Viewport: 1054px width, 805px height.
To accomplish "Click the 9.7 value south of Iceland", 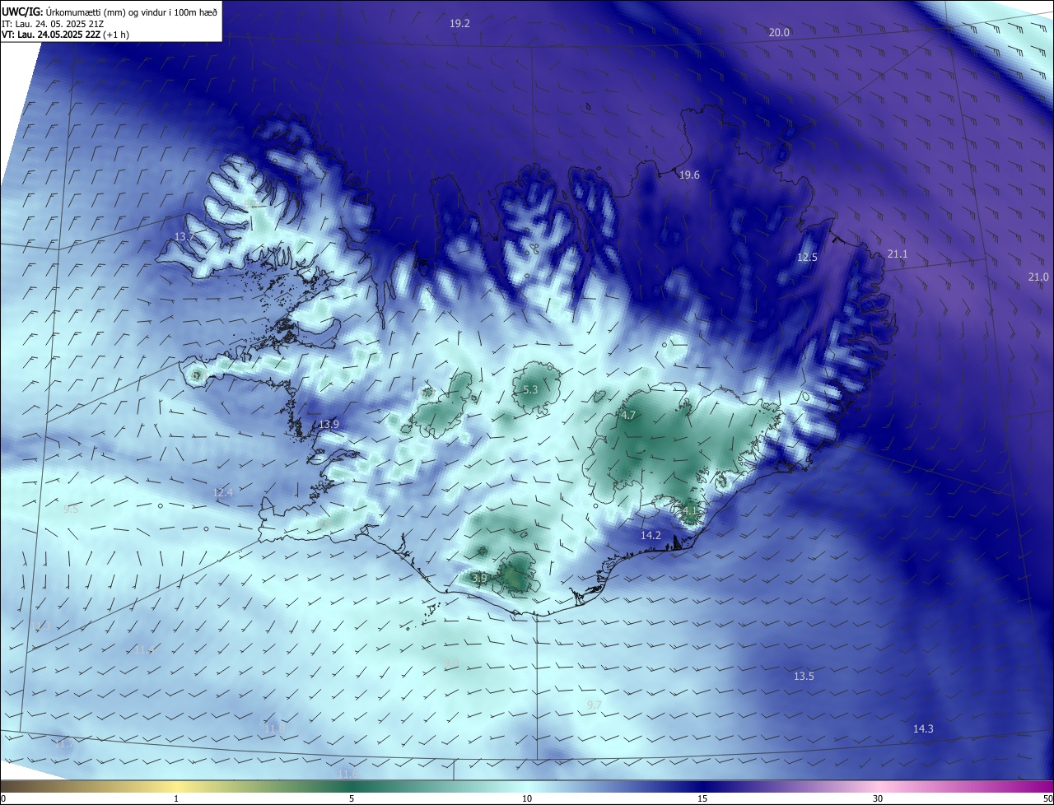I will point(595,705).
